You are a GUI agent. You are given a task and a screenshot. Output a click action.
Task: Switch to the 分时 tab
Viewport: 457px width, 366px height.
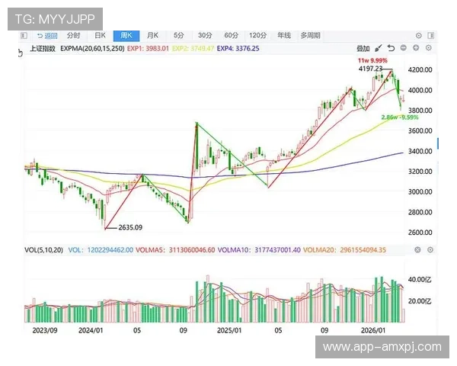click(x=73, y=36)
